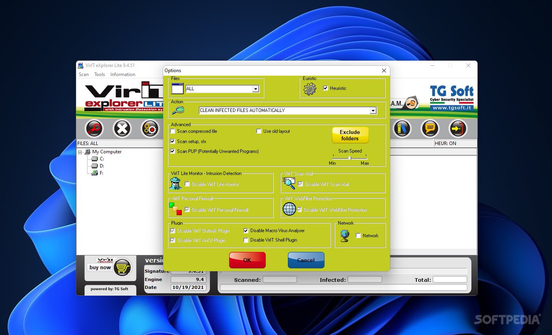The width and height of the screenshot is (552, 335).
Task: Click the books library toolbar icon
Action: point(402,128)
